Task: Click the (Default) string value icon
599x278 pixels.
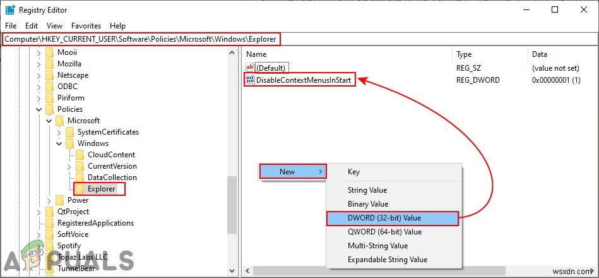Action: click(x=250, y=68)
